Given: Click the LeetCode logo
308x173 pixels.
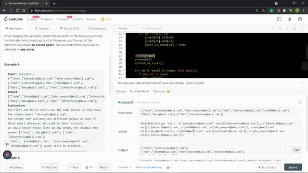Looking at the screenshot, I should pyautogui.click(x=13, y=19).
